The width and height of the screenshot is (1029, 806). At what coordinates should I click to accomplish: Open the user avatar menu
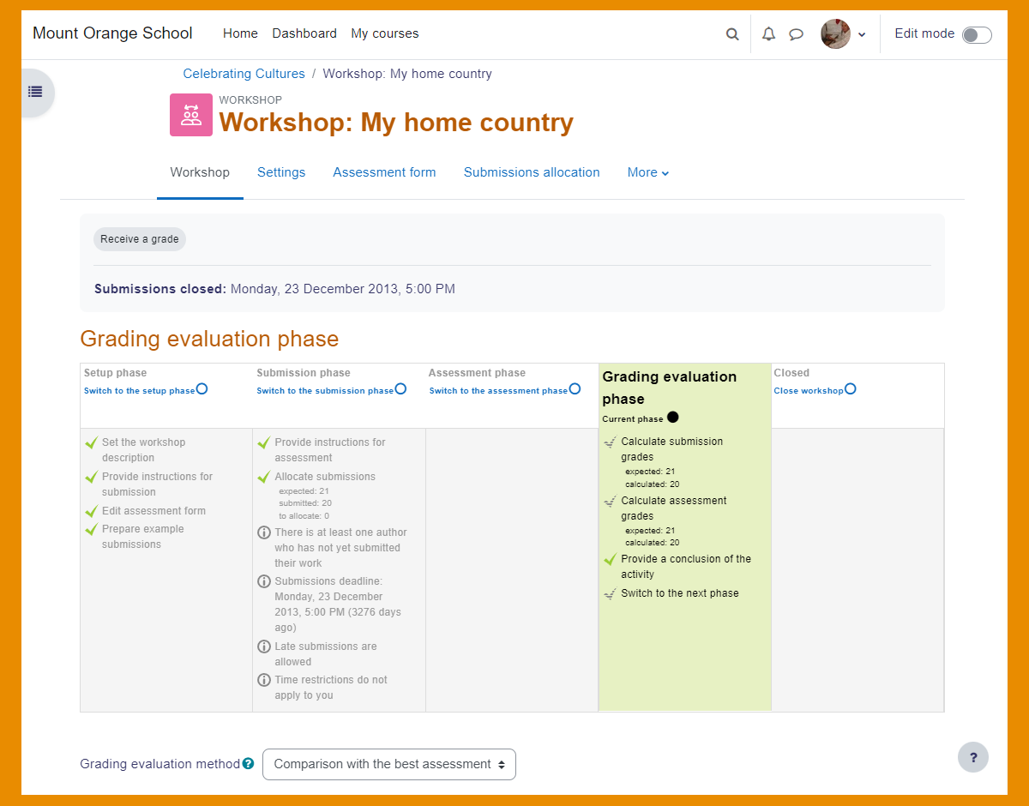(843, 34)
